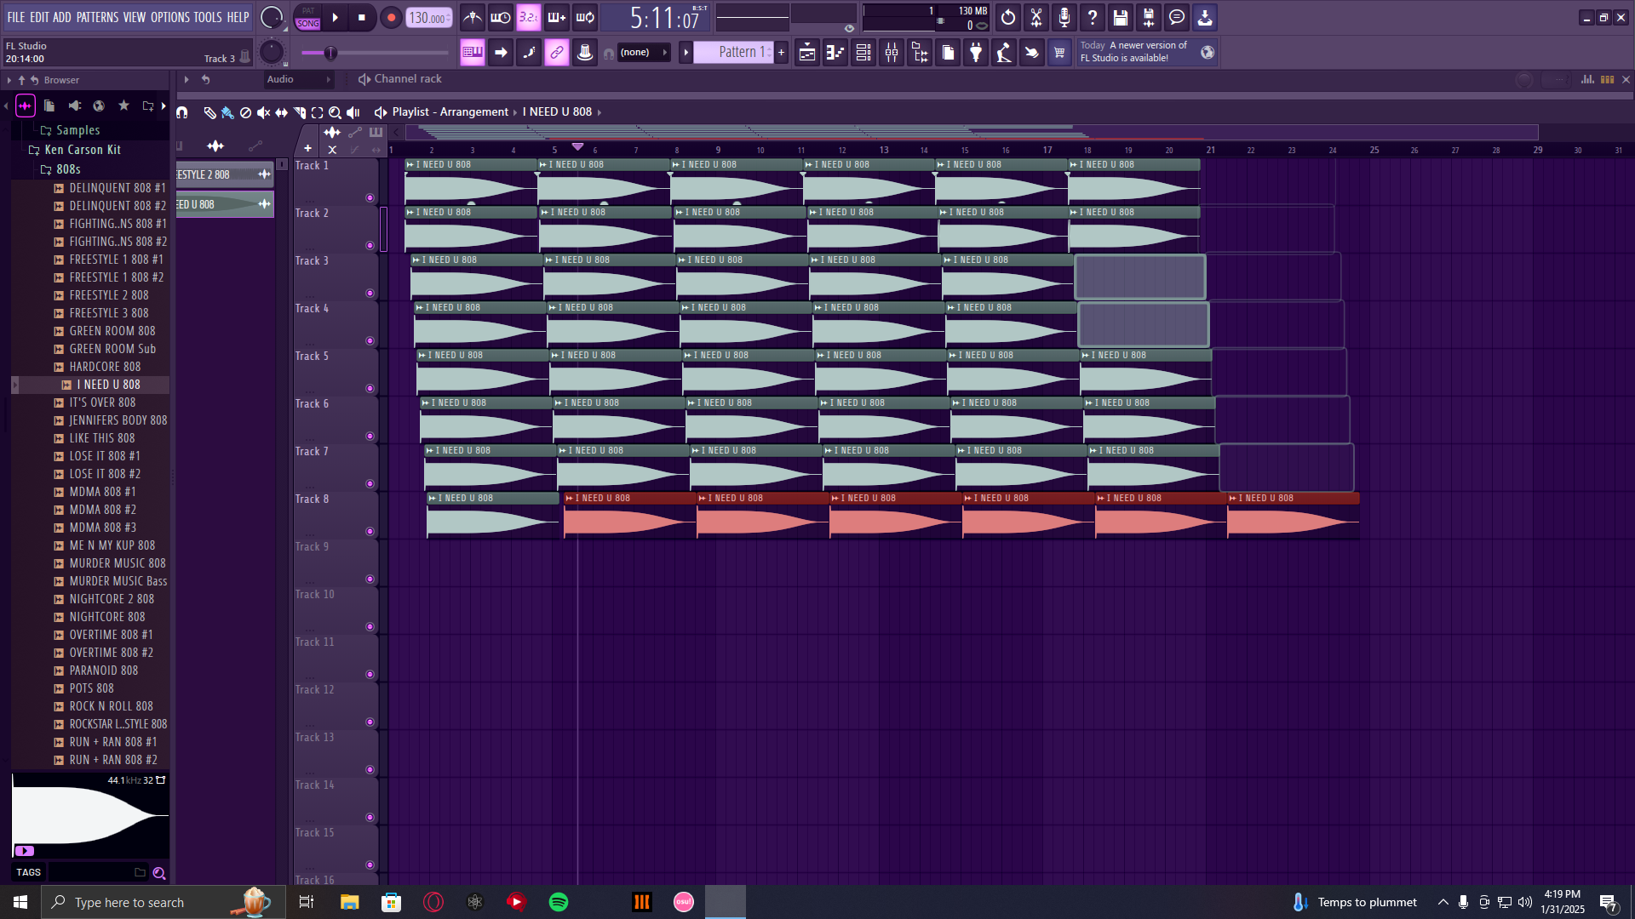Open the TOOLS menu
The height and width of the screenshot is (919, 1635).
tap(208, 17)
